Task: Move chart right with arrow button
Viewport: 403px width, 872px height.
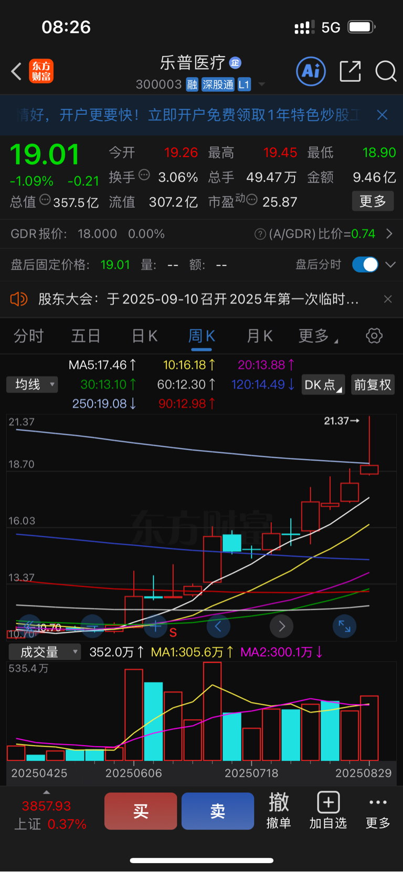Action: coord(281,626)
